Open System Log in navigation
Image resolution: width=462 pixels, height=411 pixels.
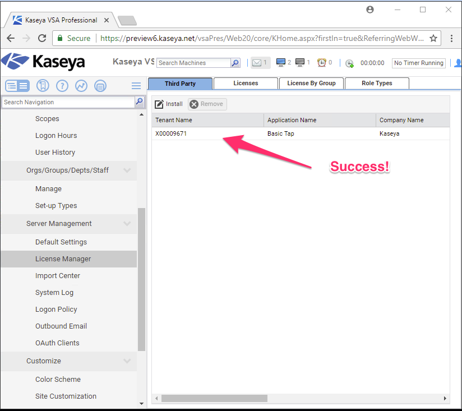pos(54,293)
